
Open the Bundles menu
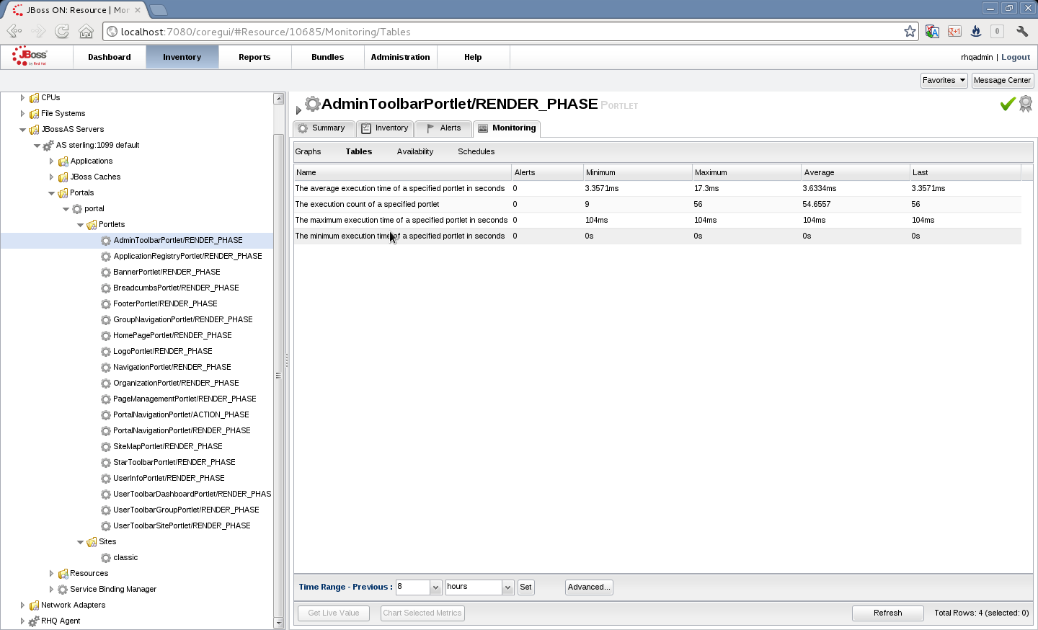coord(327,57)
